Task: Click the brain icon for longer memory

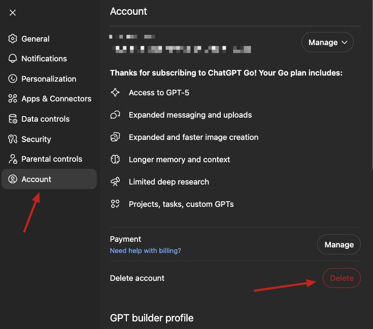Action: click(x=115, y=159)
